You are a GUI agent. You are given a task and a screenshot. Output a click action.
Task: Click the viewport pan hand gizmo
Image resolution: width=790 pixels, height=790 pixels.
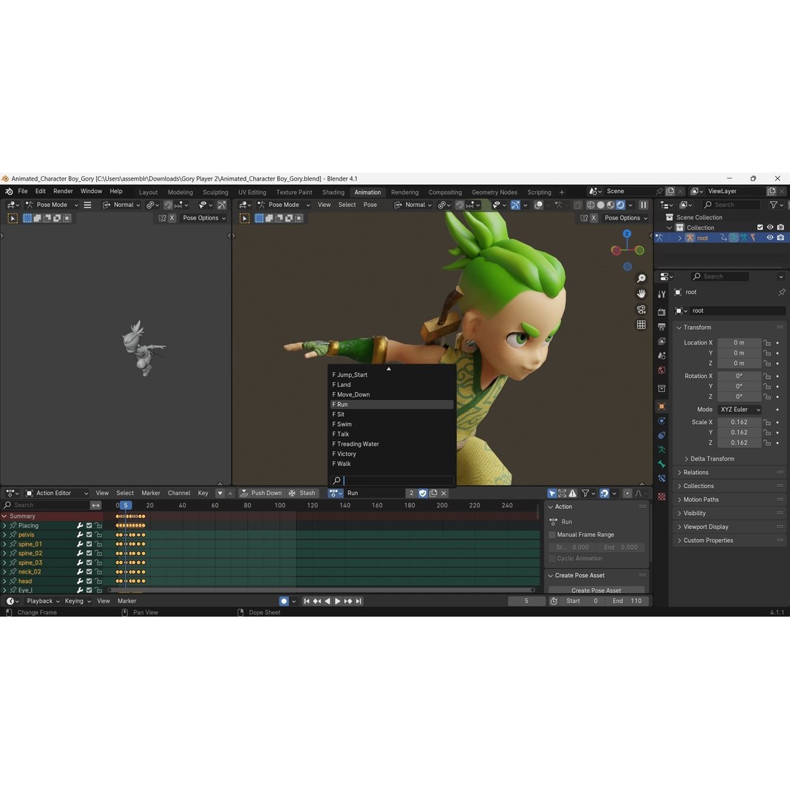pyautogui.click(x=641, y=293)
